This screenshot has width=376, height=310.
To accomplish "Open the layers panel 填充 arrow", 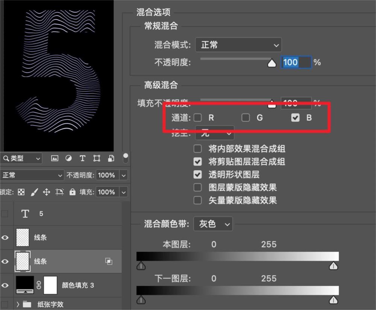I will point(123,192).
